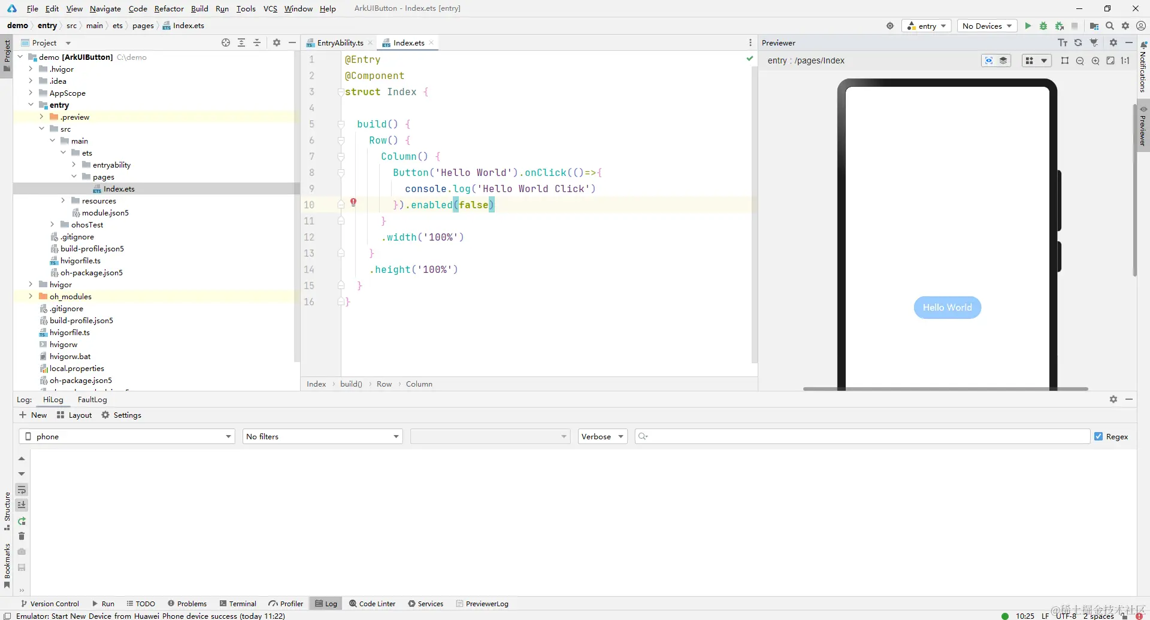
Task: Attach debugger to process icon in main toolbar
Action: click(x=1059, y=26)
